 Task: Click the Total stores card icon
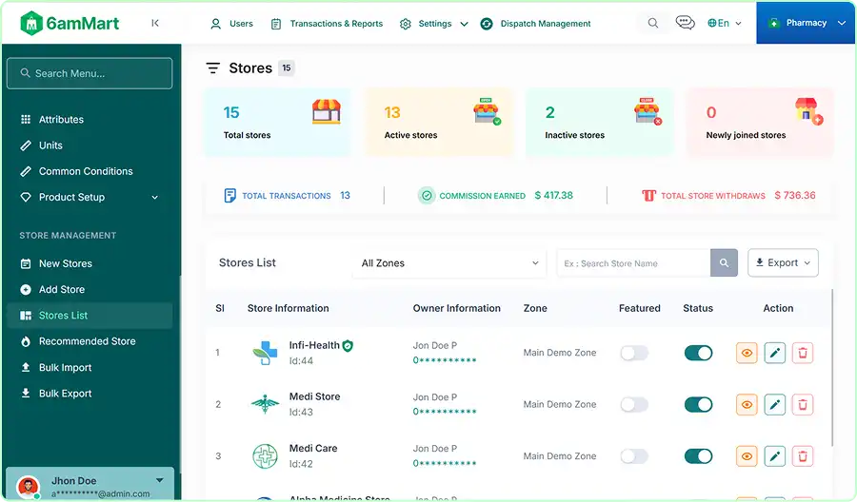[327, 111]
